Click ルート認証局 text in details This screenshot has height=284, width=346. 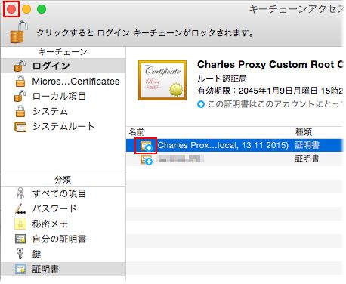click(222, 79)
